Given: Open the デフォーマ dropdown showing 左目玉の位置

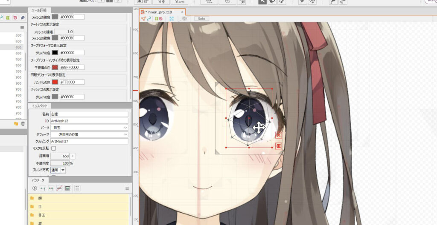Looking at the screenshot, I should pos(89,134).
